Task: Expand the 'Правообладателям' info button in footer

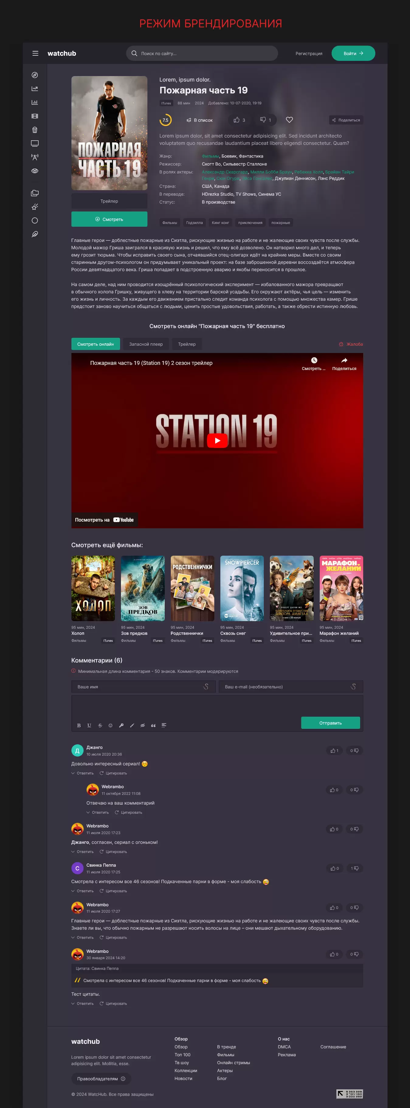Action: coord(101,1079)
